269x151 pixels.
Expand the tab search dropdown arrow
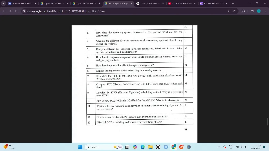coord(3,3)
